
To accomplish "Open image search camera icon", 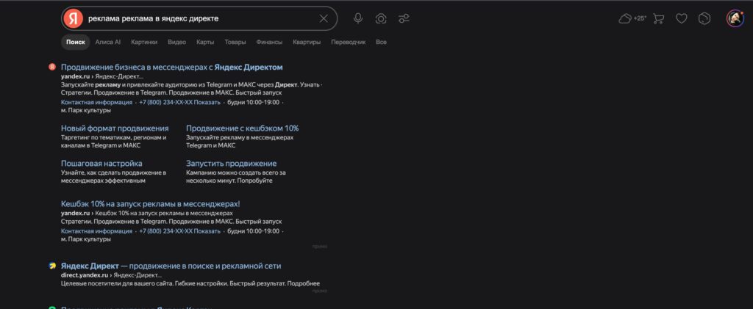I will pos(381,18).
